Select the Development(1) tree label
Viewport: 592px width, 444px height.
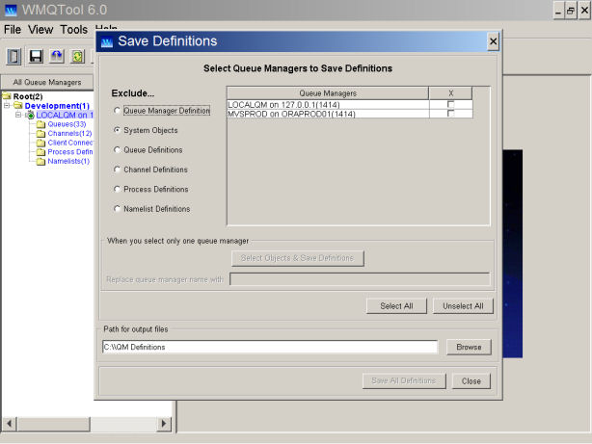[57, 106]
